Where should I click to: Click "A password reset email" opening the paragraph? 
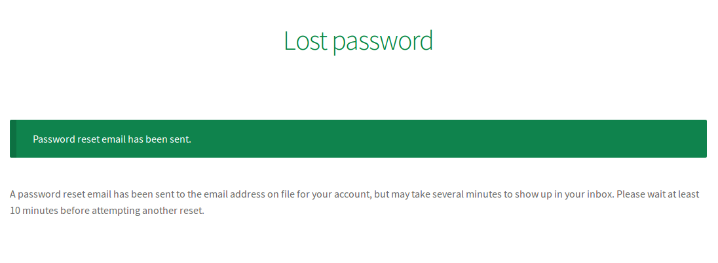pyautogui.click(x=60, y=194)
